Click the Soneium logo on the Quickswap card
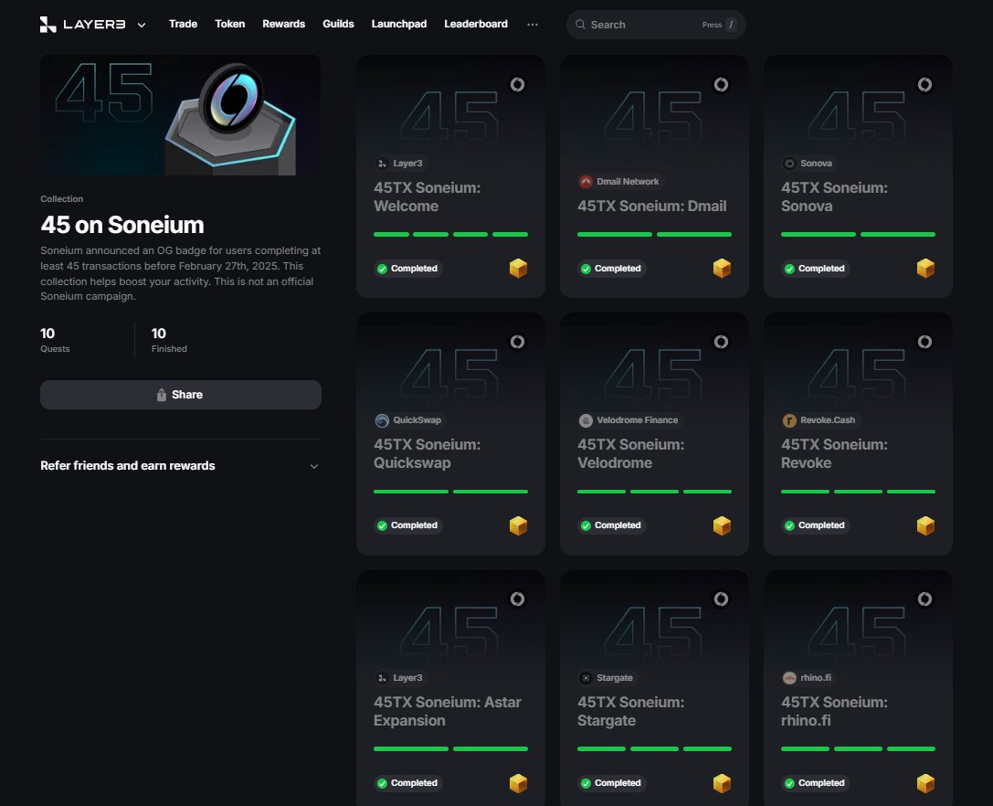 [518, 341]
